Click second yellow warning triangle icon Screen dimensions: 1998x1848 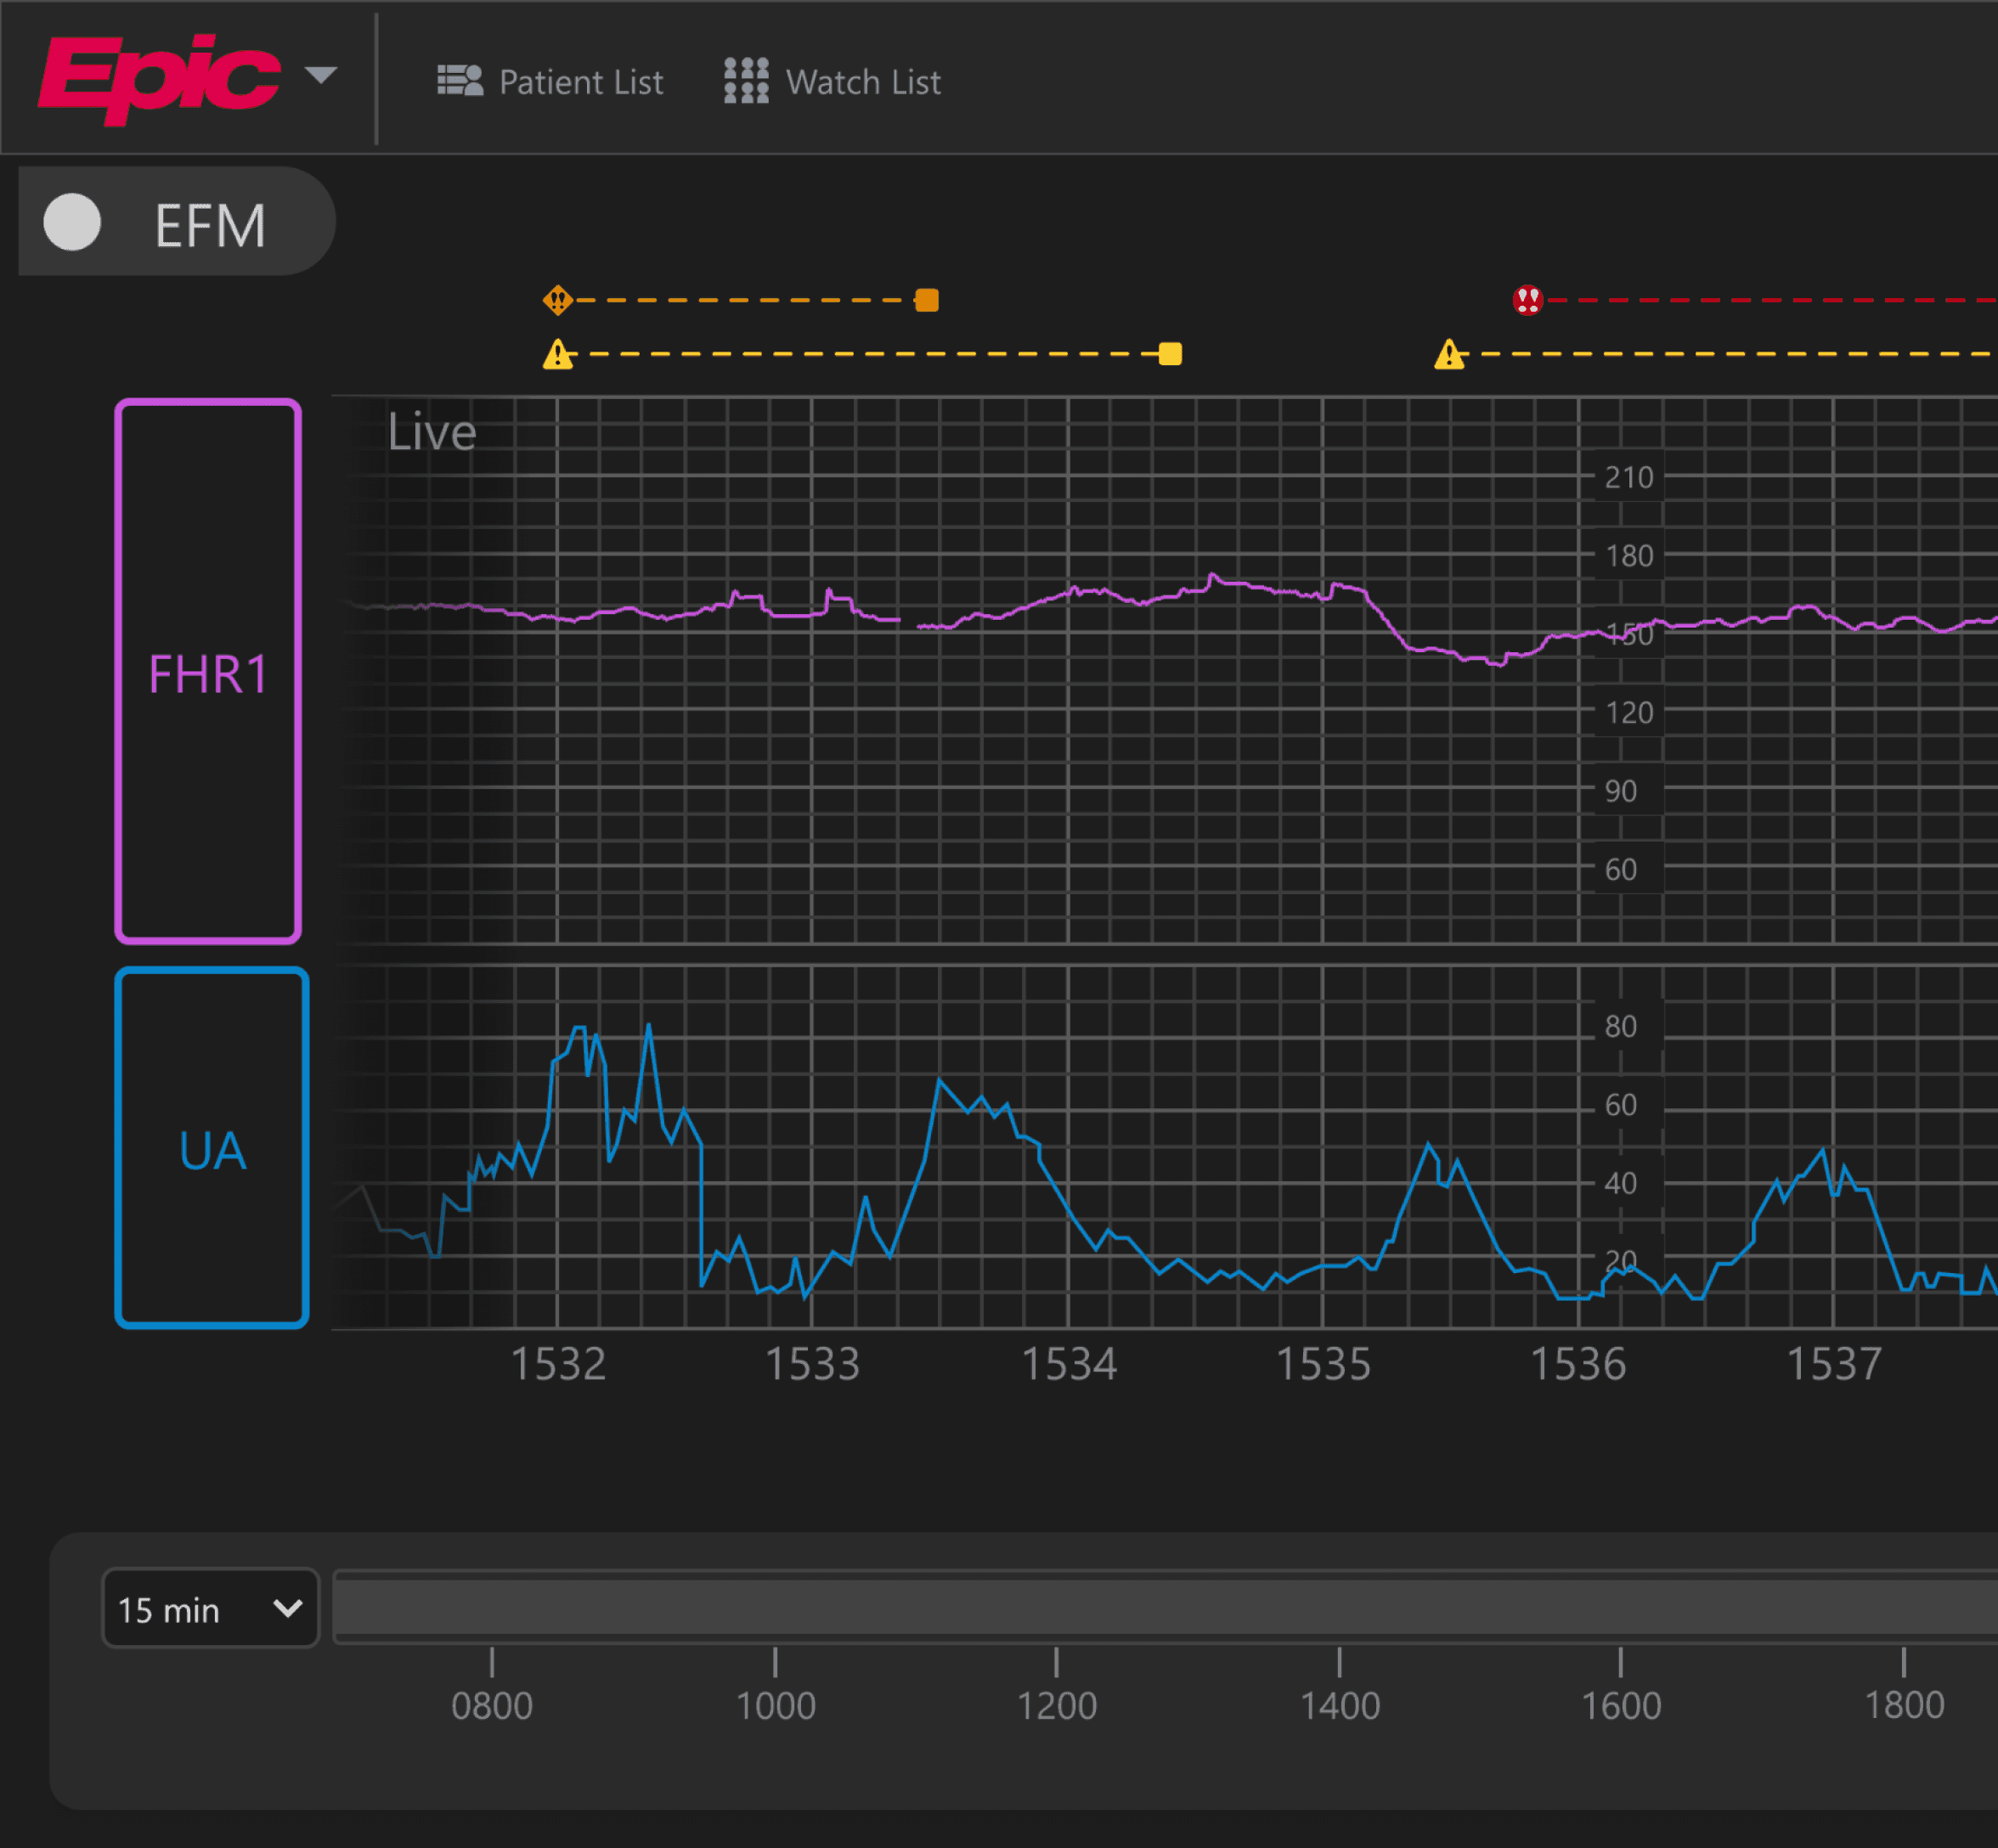coord(1449,354)
